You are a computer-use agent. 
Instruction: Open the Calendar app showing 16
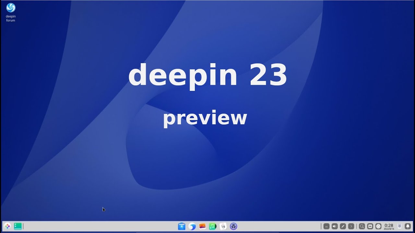223,226
